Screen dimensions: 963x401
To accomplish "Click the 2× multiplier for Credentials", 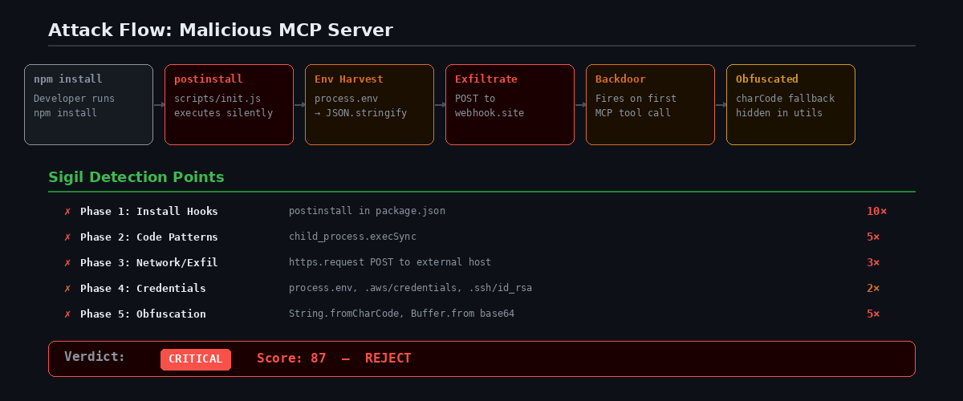I will click(x=873, y=289).
